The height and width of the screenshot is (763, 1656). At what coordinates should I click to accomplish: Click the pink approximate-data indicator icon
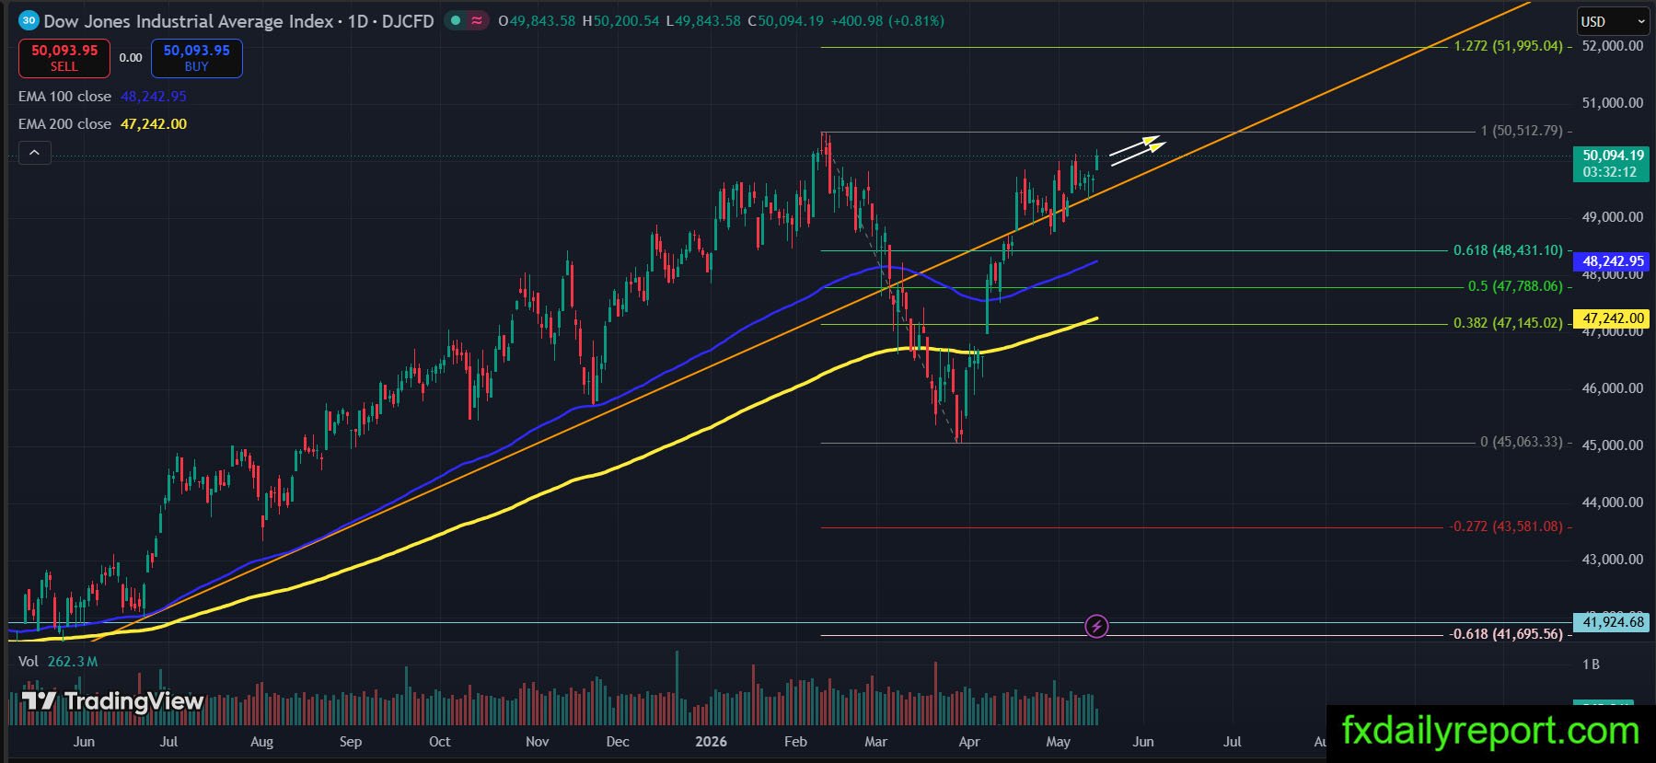477,20
